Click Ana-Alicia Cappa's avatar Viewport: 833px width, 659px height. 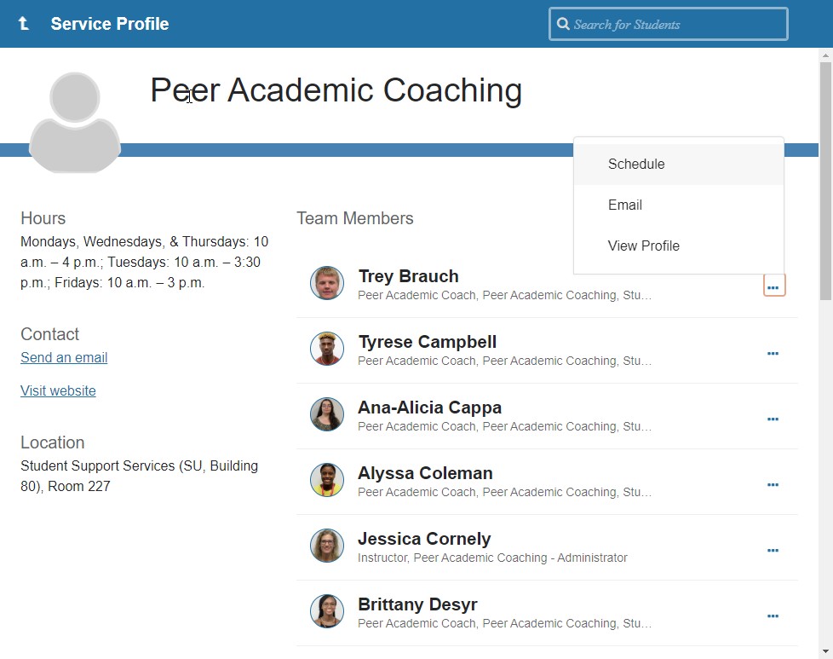pos(327,414)
